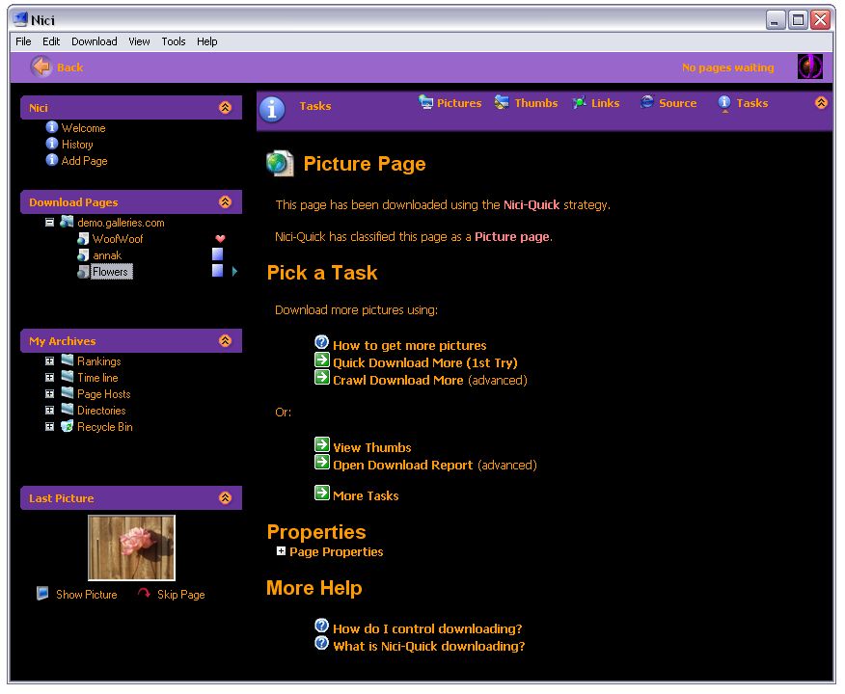Show the page Source tab
This screenshot has height=694, width=845.
668,102
